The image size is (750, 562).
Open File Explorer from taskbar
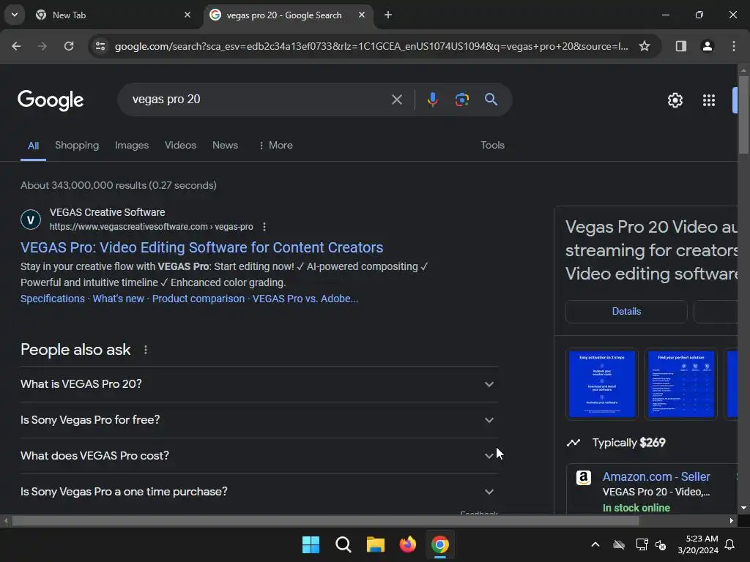pyautogui.click(x=376, y=544)
